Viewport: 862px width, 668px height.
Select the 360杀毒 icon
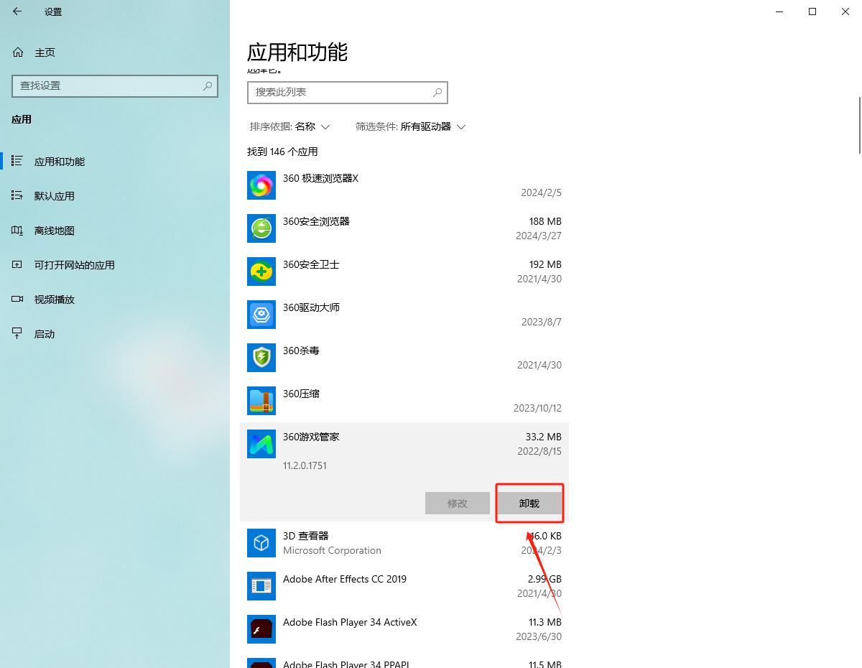[x=261, y=358]
